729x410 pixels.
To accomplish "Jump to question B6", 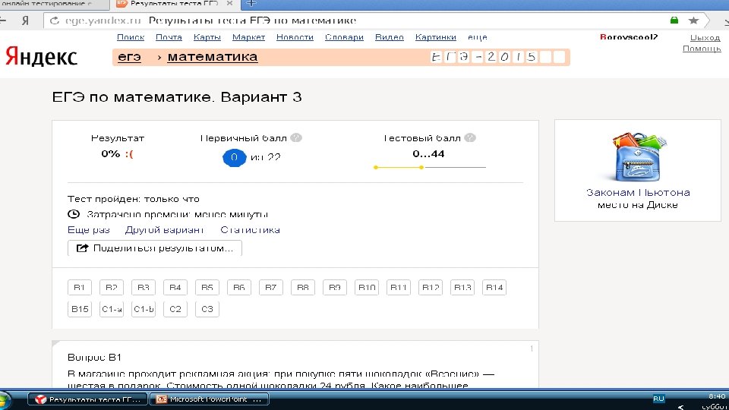I will pyautogui.click(x=239, y=287).
